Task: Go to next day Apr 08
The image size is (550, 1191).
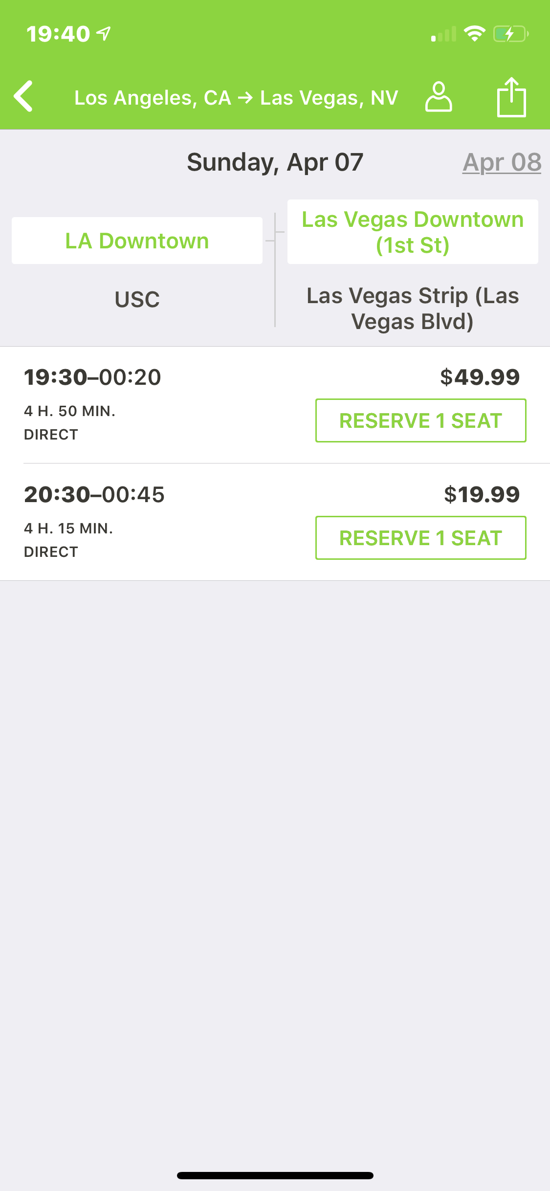Action: pos(502,162)
